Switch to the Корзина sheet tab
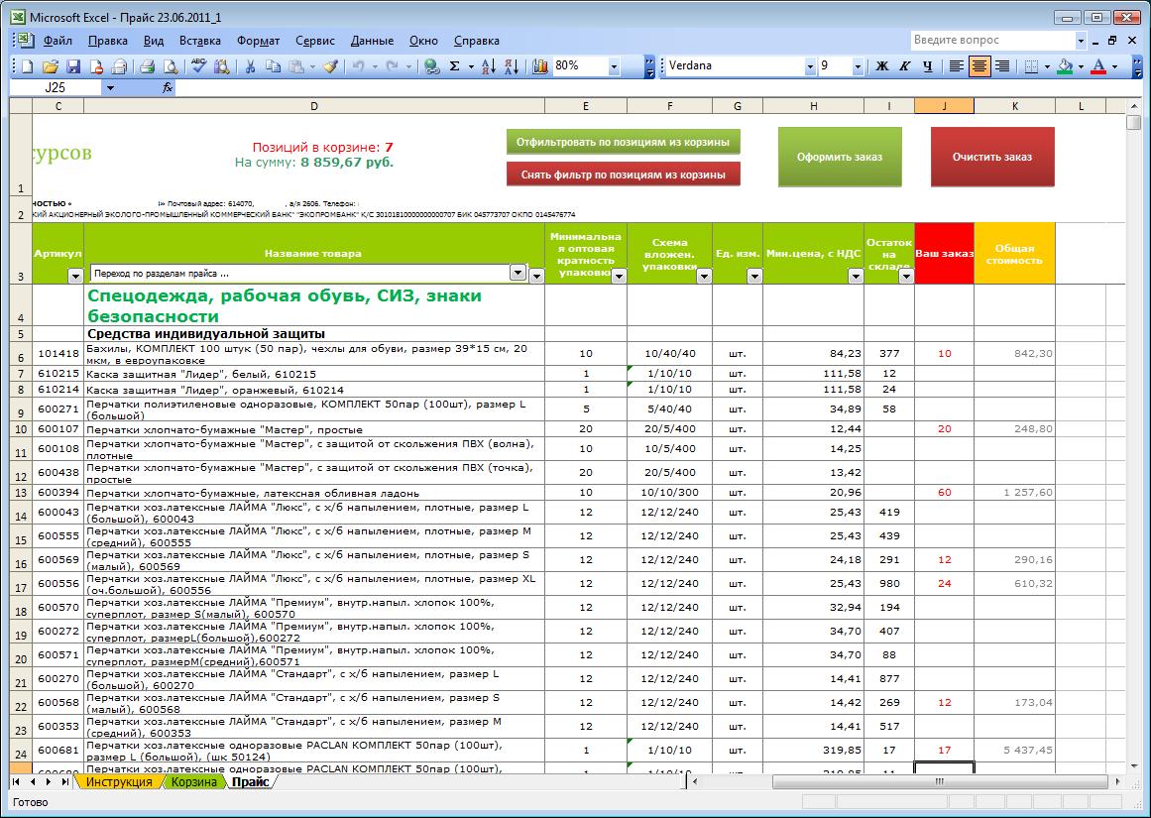Viewport: 1151px width, 818px height. tap(192, 782)
